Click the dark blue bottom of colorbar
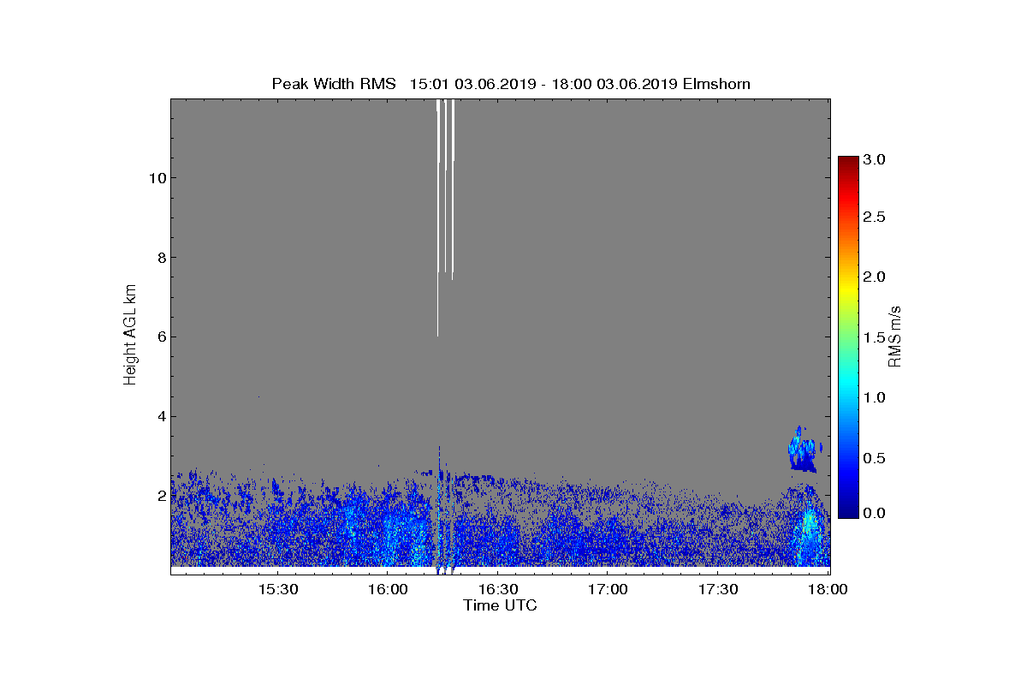Image resolution: width=1027 pixels, height=685 pixels. [848, 509]
